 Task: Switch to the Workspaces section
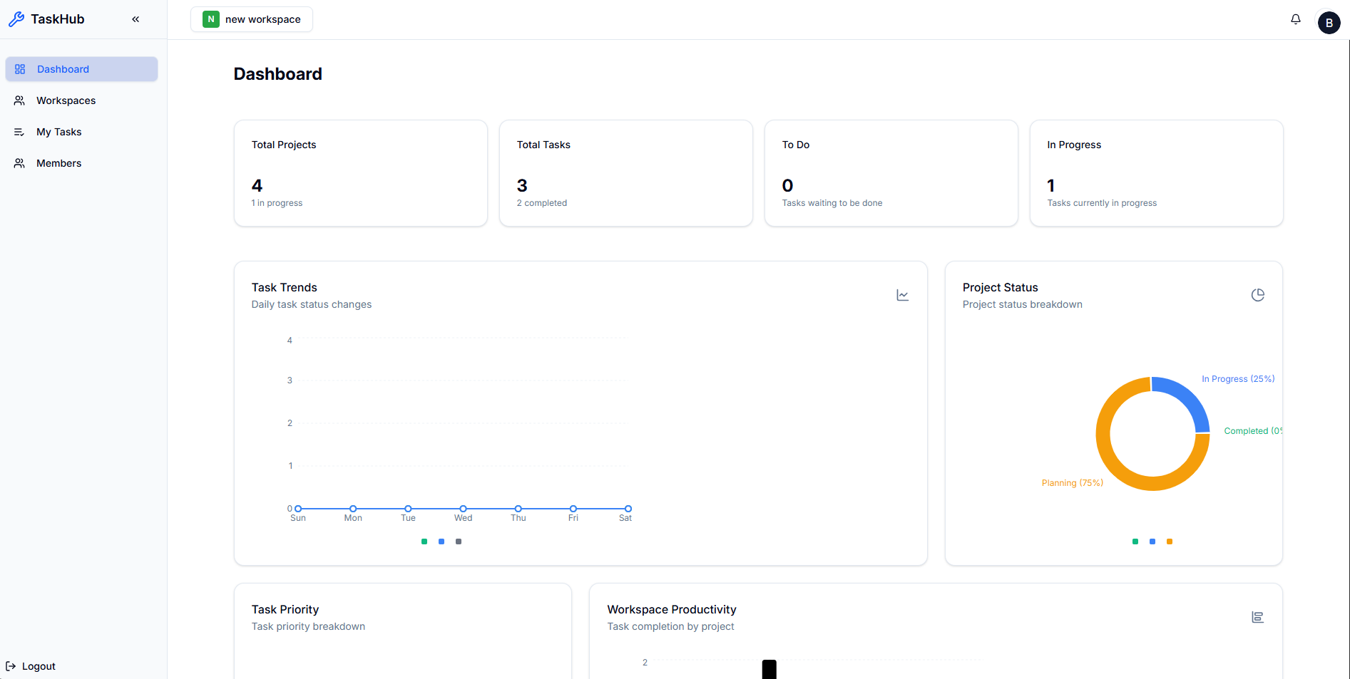66,100
